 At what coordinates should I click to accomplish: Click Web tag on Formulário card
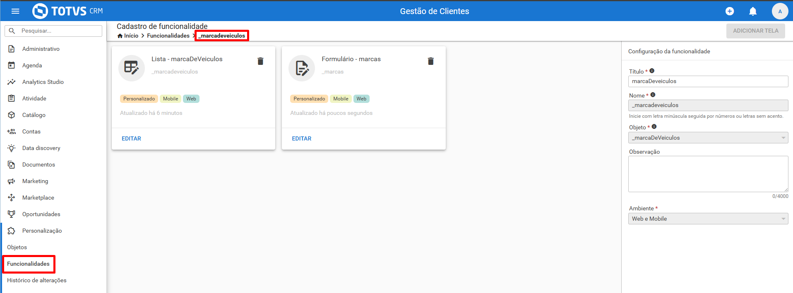[x=361, y=99]
